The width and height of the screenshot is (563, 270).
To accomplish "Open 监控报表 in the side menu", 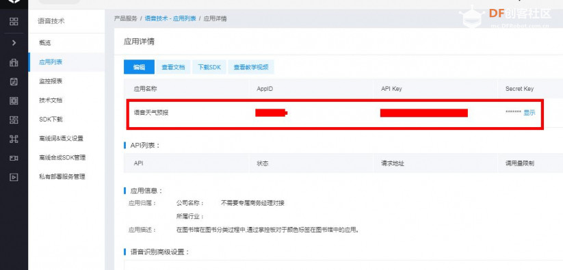I will pyautogui.click(x=51, y=81).
